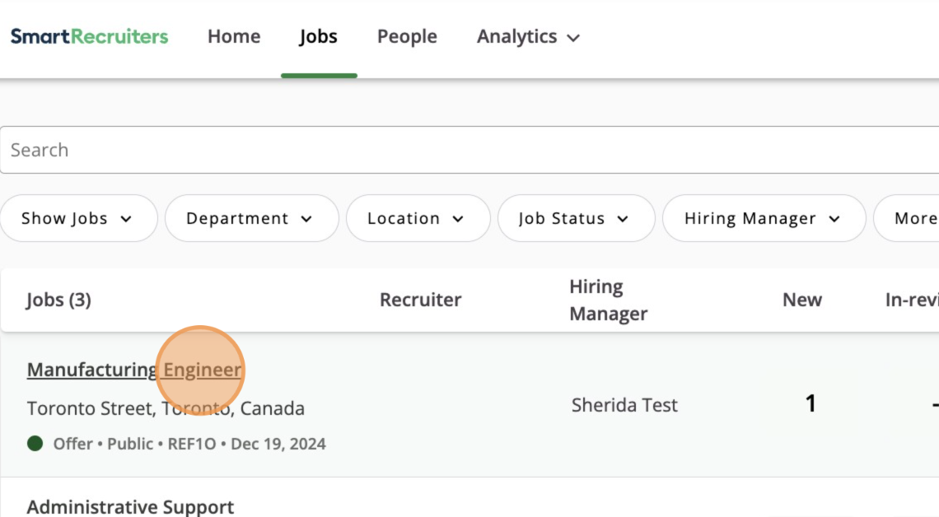Image resolution: width=939 pixels, height=517 pixels.
Task: Open the Administrative Support job link
Action: pyautogui.click(x=130, y=507)
